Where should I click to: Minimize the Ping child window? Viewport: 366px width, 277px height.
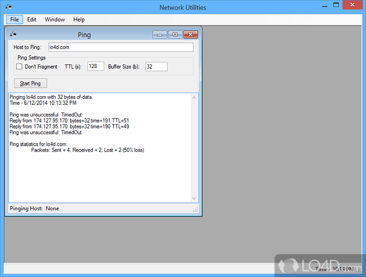(160, 35)
